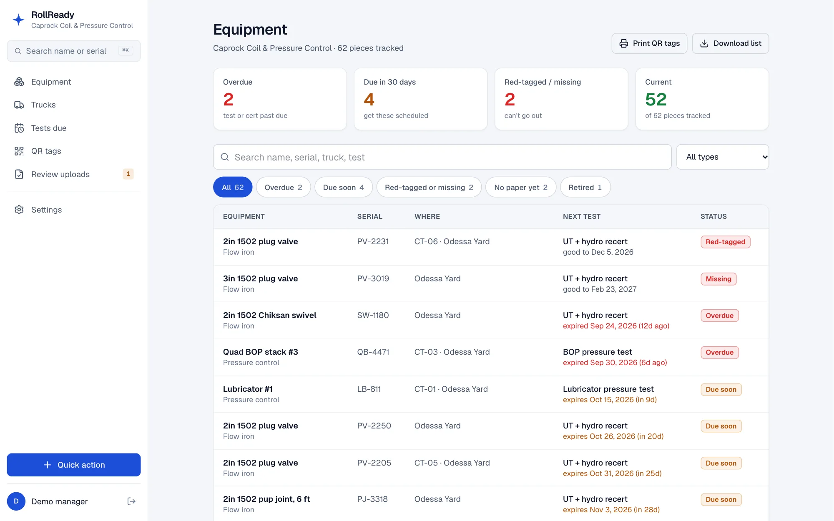The image size is (834, 521).
Task: Select the Red-tagged or missing filter
Action: [x=429, y=187]
